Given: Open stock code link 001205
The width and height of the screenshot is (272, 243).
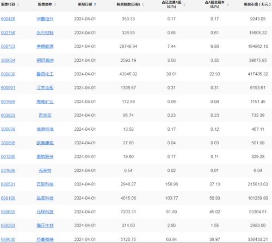Looking at the screenshot, I should pyautogui.click(x=8, y=157).
